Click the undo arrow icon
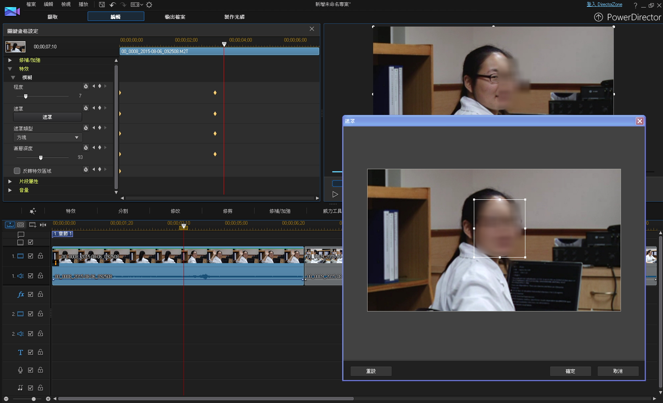Screen dimensions: 663x403 click(113, 5)
